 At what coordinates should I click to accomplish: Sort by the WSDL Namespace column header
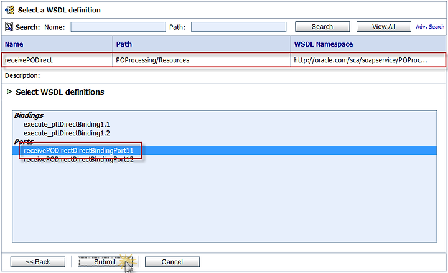(x=324, y=44)
